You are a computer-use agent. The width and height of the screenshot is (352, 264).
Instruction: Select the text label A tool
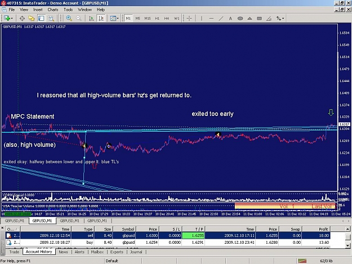pyautogui.click(x=230, y=19)
